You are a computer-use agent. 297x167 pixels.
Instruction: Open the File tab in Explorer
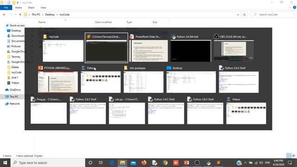point(6,7)
